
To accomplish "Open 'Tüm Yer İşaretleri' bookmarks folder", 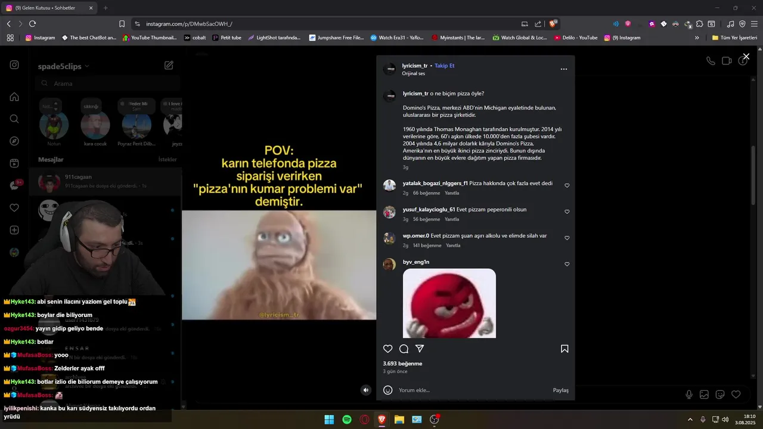I will [734, 38].
